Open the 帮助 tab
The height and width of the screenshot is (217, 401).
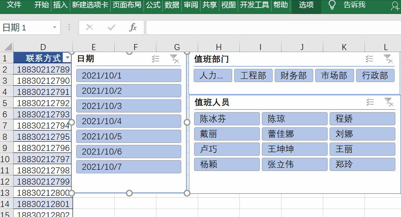point(281,4)
